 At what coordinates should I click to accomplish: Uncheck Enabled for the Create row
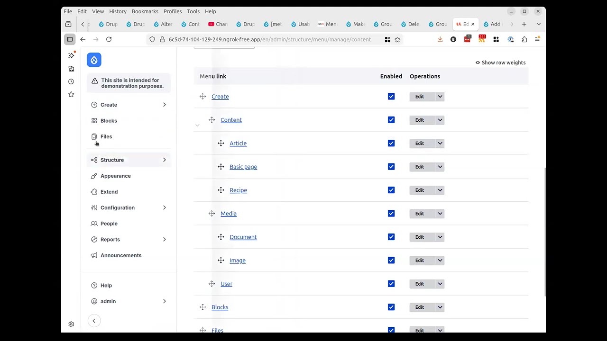coord(391,97)
